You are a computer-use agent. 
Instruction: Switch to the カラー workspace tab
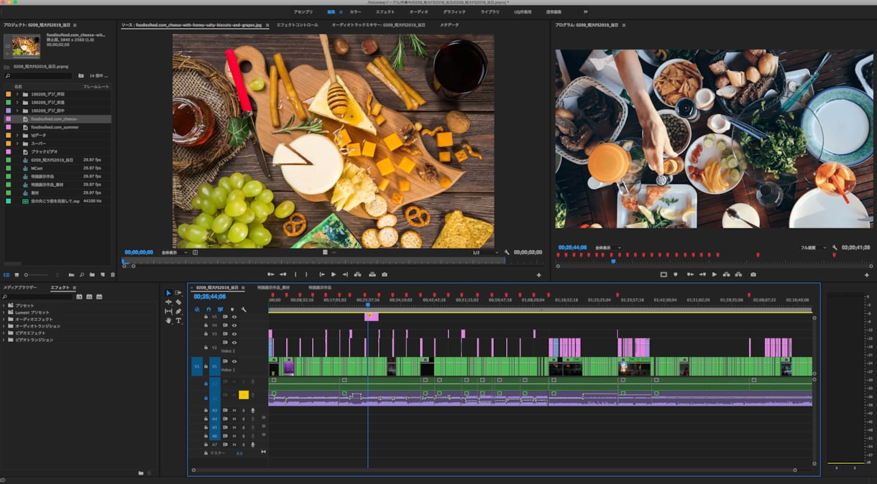click(355, 11)
